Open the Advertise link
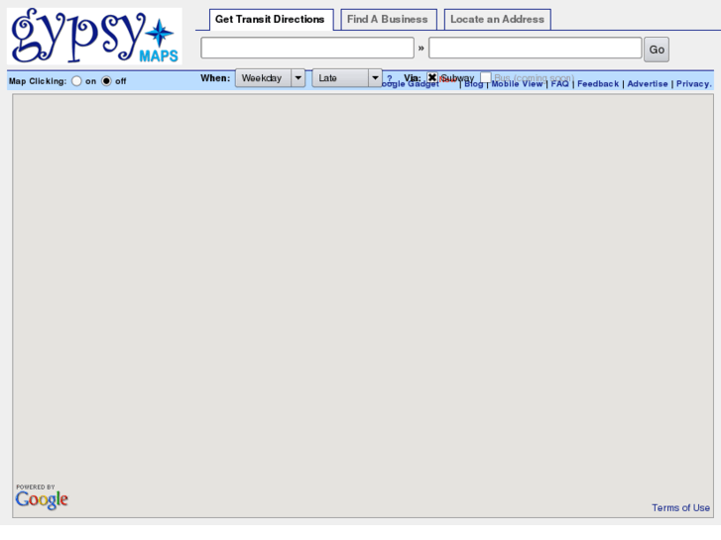This screenshot has width=721, height=540. tap(648, 84)
